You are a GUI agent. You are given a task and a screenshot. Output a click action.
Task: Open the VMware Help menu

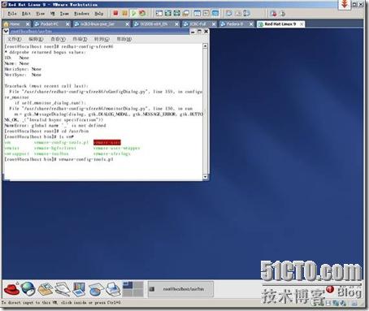(x=99, y=13)
